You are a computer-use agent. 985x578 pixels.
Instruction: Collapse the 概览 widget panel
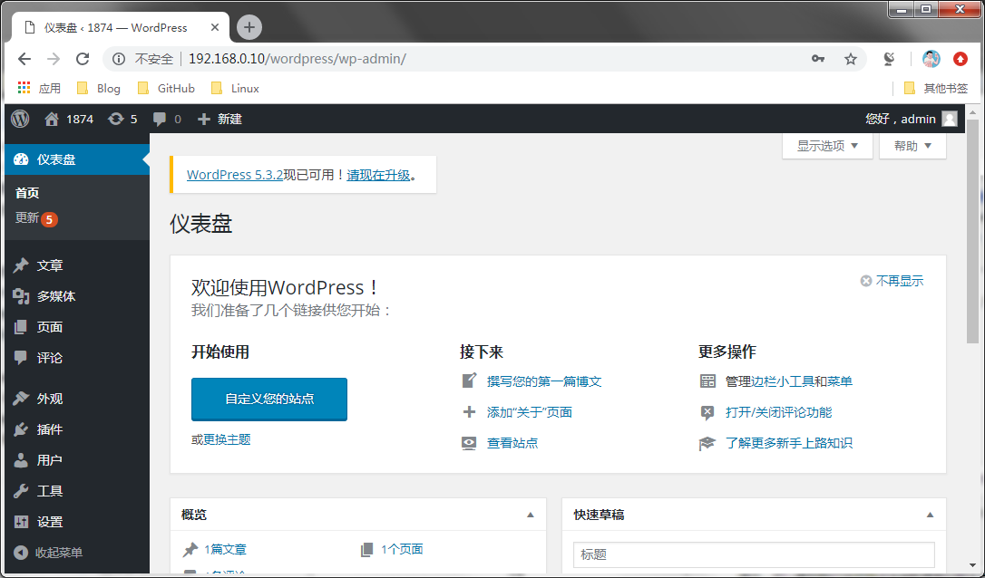pyautogui.click(x=531, y=515)
